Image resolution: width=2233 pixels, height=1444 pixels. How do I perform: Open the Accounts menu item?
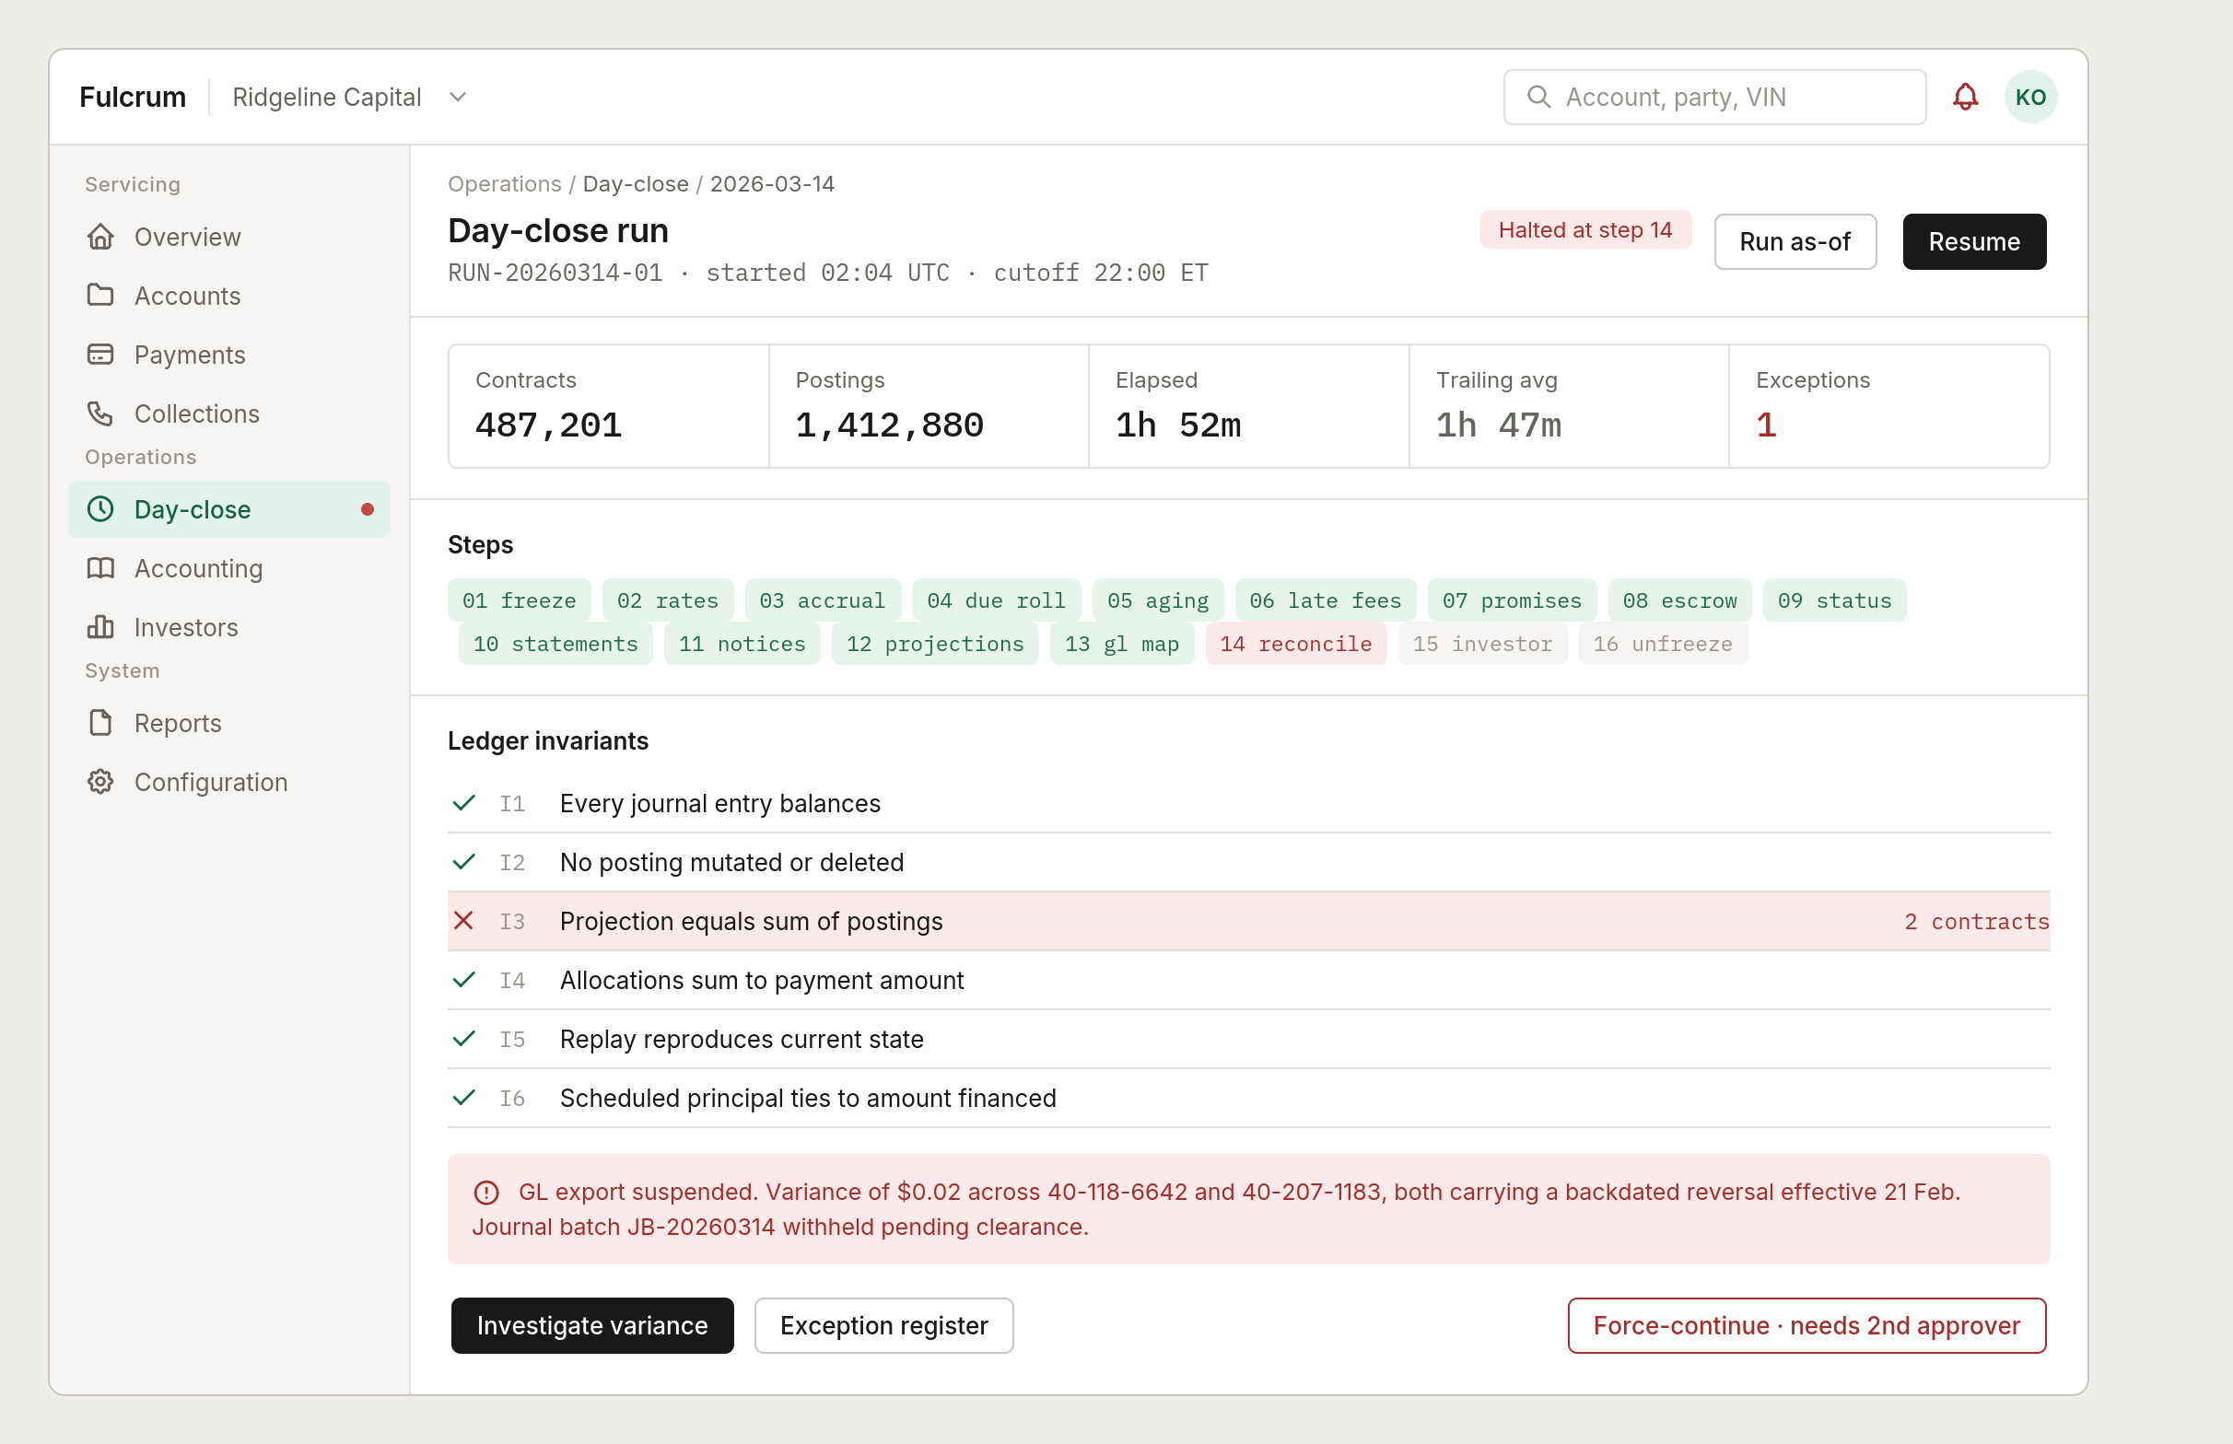[x=228, y=296]
